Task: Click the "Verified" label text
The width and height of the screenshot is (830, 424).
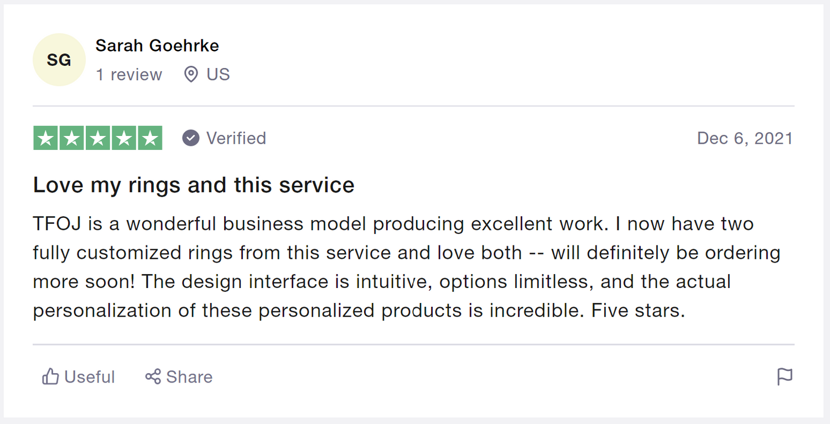Action: click(x=236, y=138)
